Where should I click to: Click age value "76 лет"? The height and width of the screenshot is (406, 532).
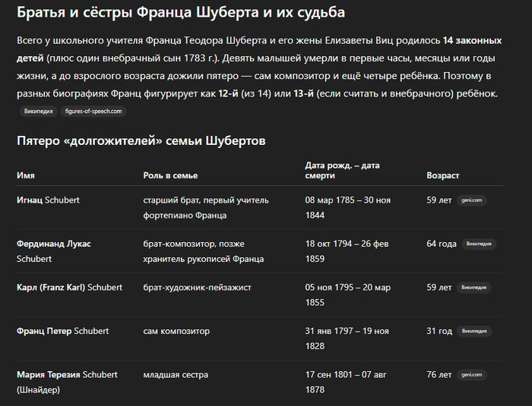(x=439, y=375)
